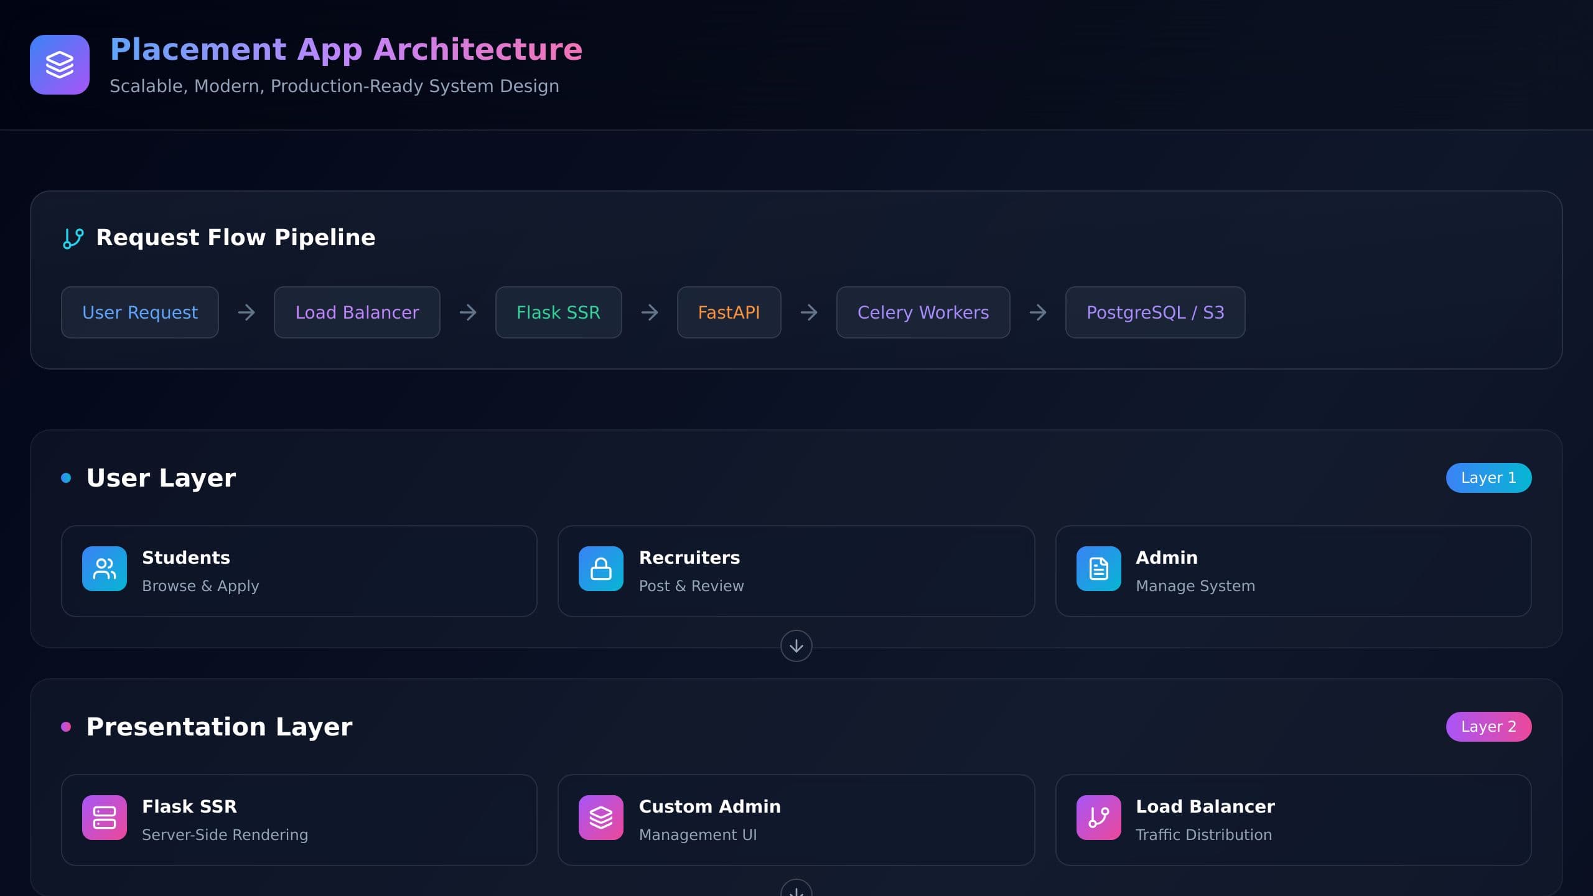The height and width of the screenshot is (896, 1593).
Task: Click the arrow between User Request and Load Balancer
Action: pyautogui.click(x=246, y=312)
